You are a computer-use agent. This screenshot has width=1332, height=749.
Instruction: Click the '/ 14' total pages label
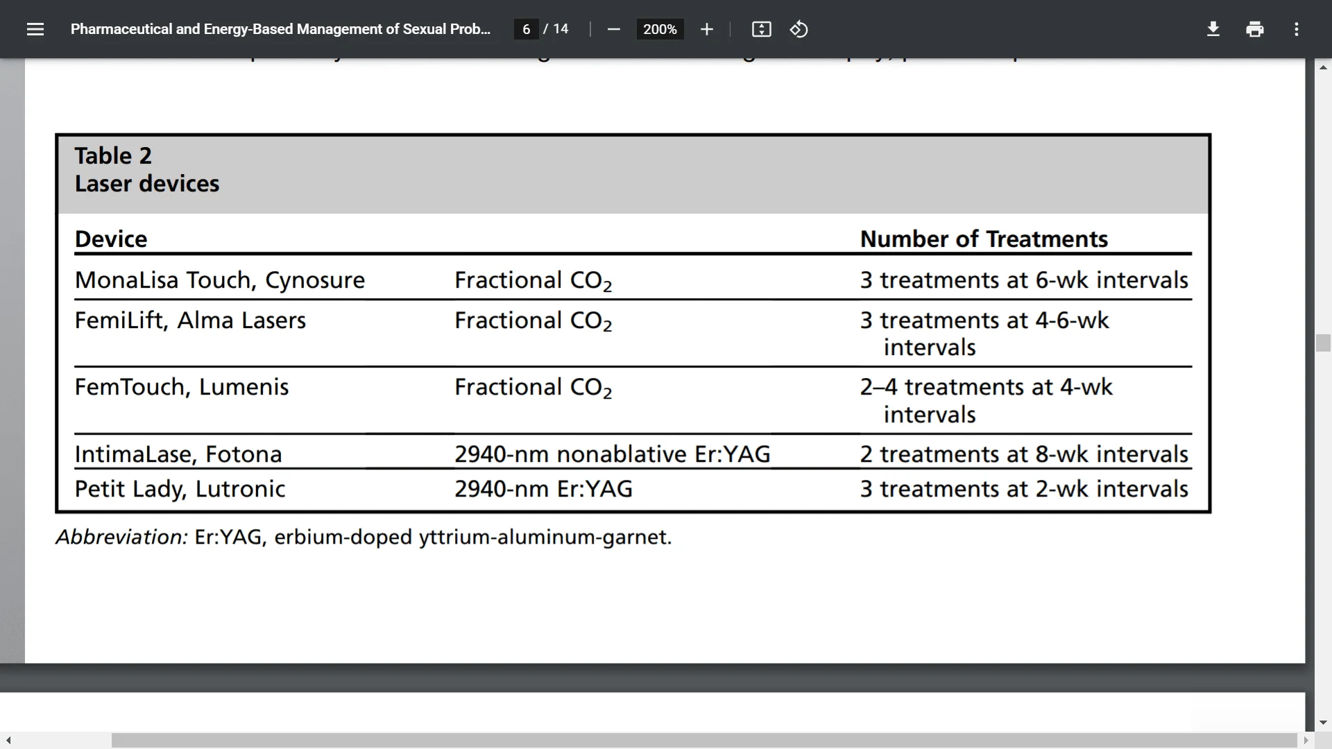point(556,29)
